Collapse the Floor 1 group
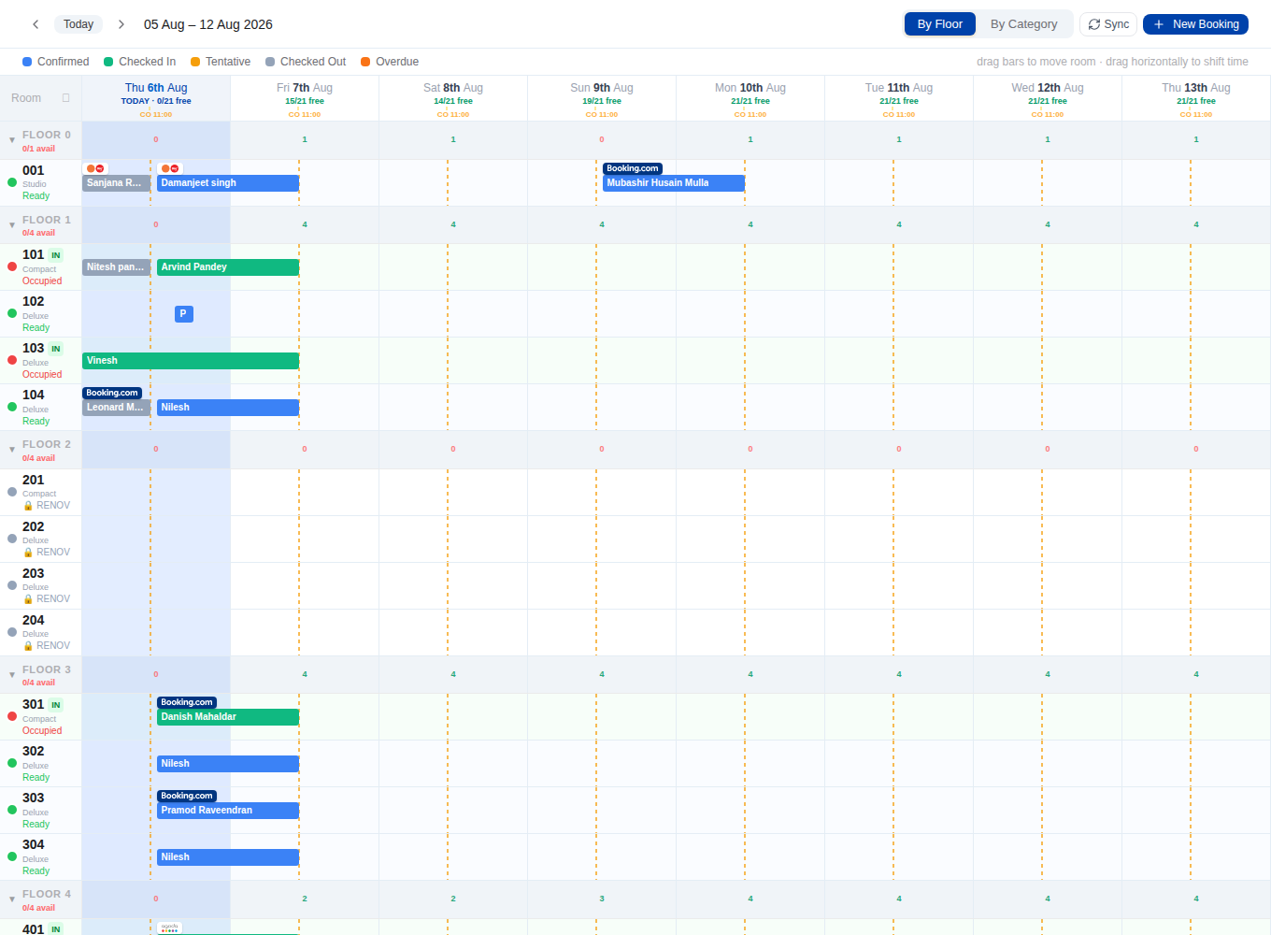This screenshot has width=1271, height=935. tap(12, 225)
